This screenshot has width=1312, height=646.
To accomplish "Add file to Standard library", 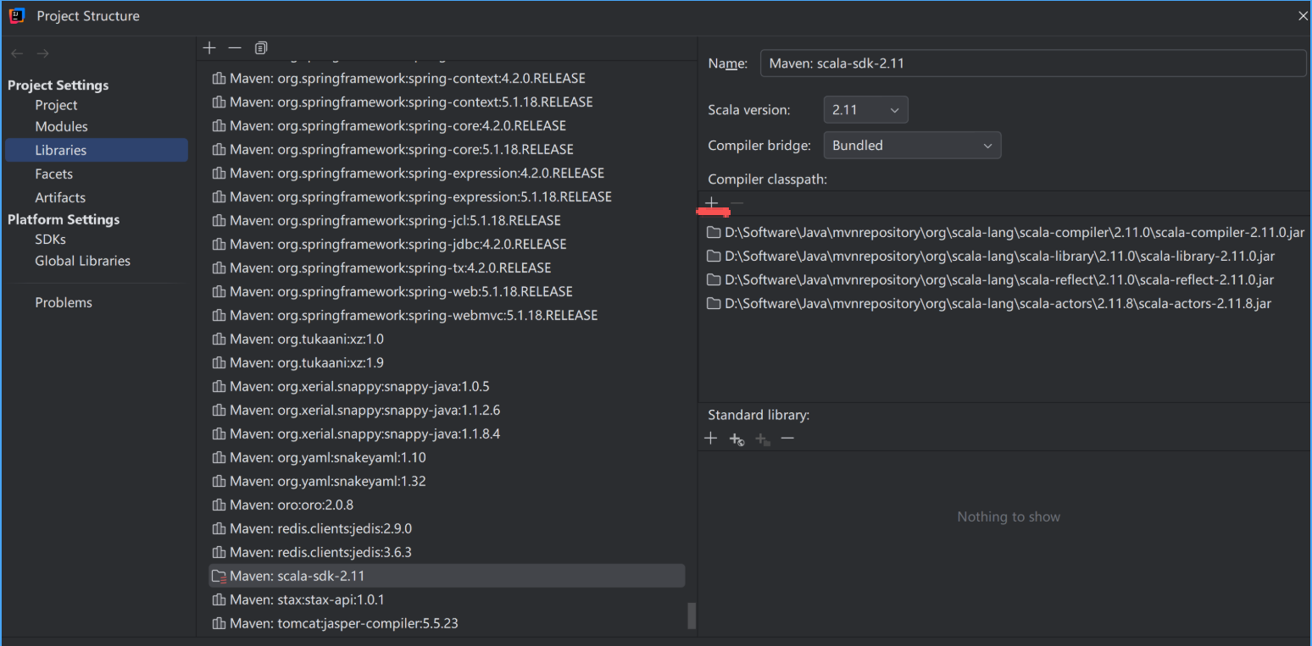I will [x=711, y=438].
